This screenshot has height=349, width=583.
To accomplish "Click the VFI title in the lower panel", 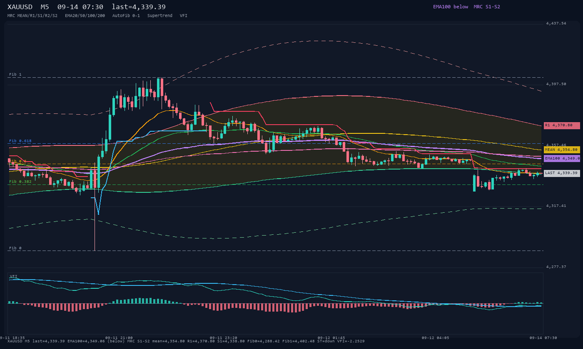I will pos(14,276).
